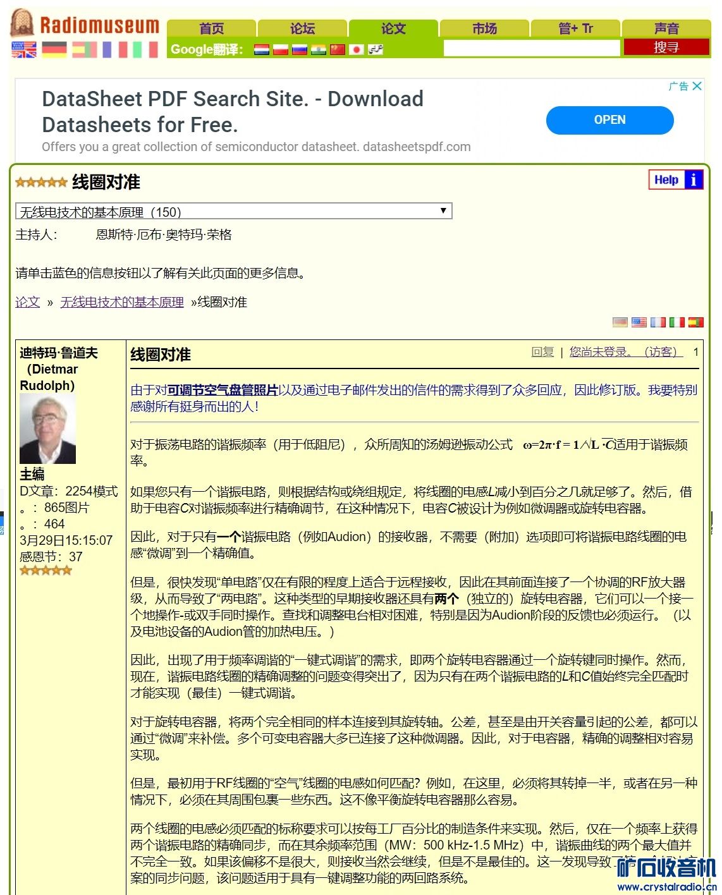
Task: Close the advertisement with the X
Action: click(697, 86)
